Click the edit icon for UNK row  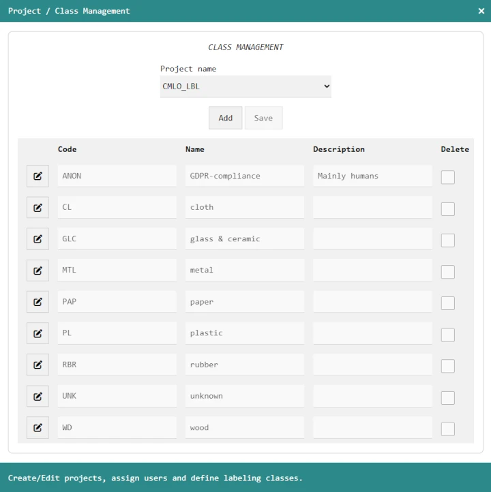point(38,397)
